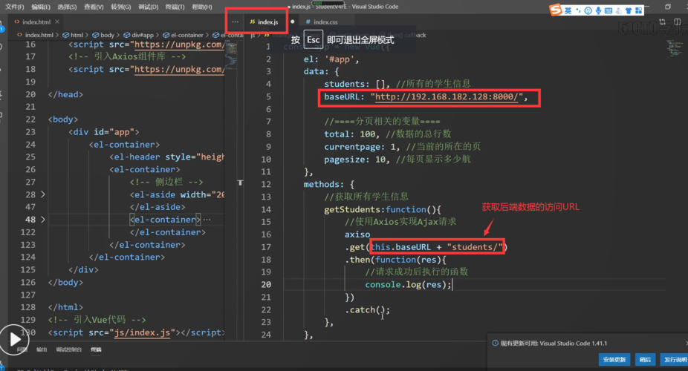Click '<el-header' on line 25
The width and height of the screenshot is (688, 371).
click(134, 157)
